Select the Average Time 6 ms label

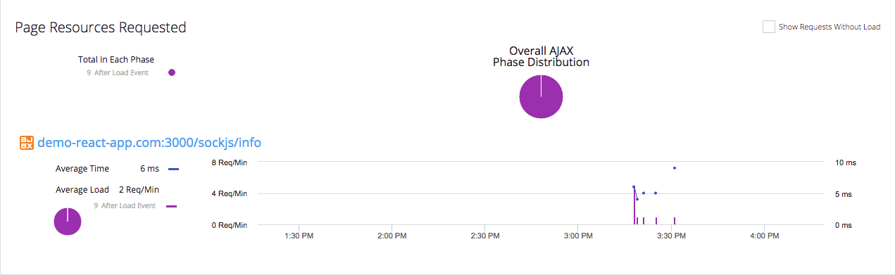[x=108, y=169]
